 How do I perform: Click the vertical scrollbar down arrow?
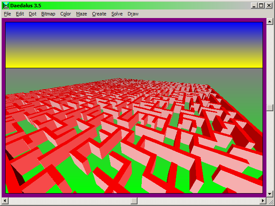(269, 194)
